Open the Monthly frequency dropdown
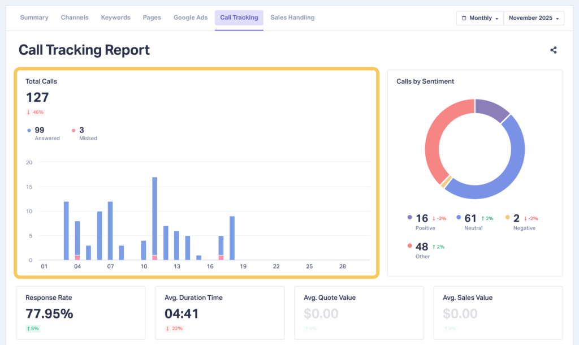The image size is (579, 345). pos(479,18)
